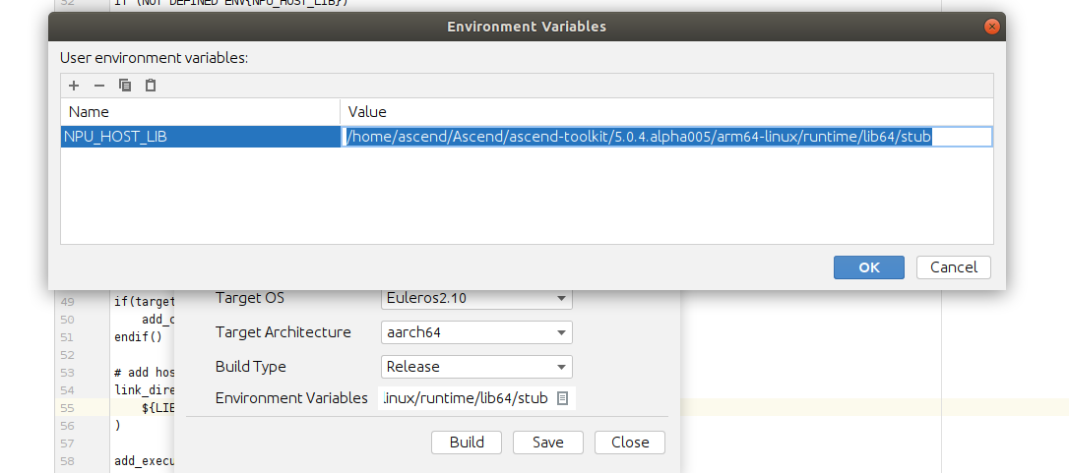Paste environment variables from clipboard
1069x473 pixels.
pos(151,86)
